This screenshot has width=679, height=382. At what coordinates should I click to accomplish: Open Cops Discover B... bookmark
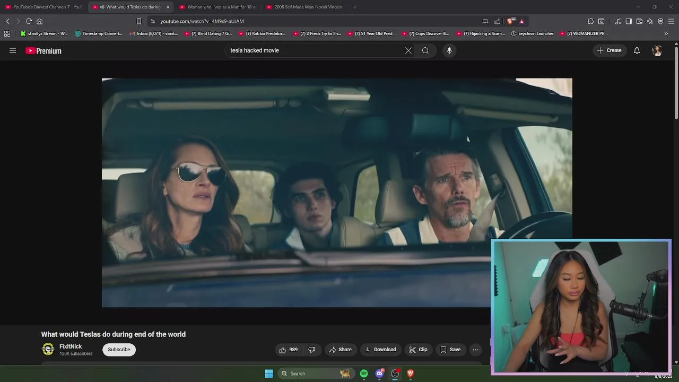pyautogui.click(x=425, y=33)
